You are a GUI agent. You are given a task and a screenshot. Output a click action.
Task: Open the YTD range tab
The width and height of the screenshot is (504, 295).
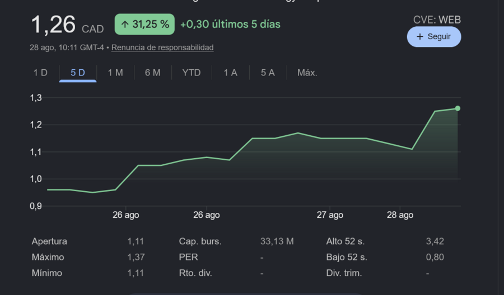pos(192,73)
